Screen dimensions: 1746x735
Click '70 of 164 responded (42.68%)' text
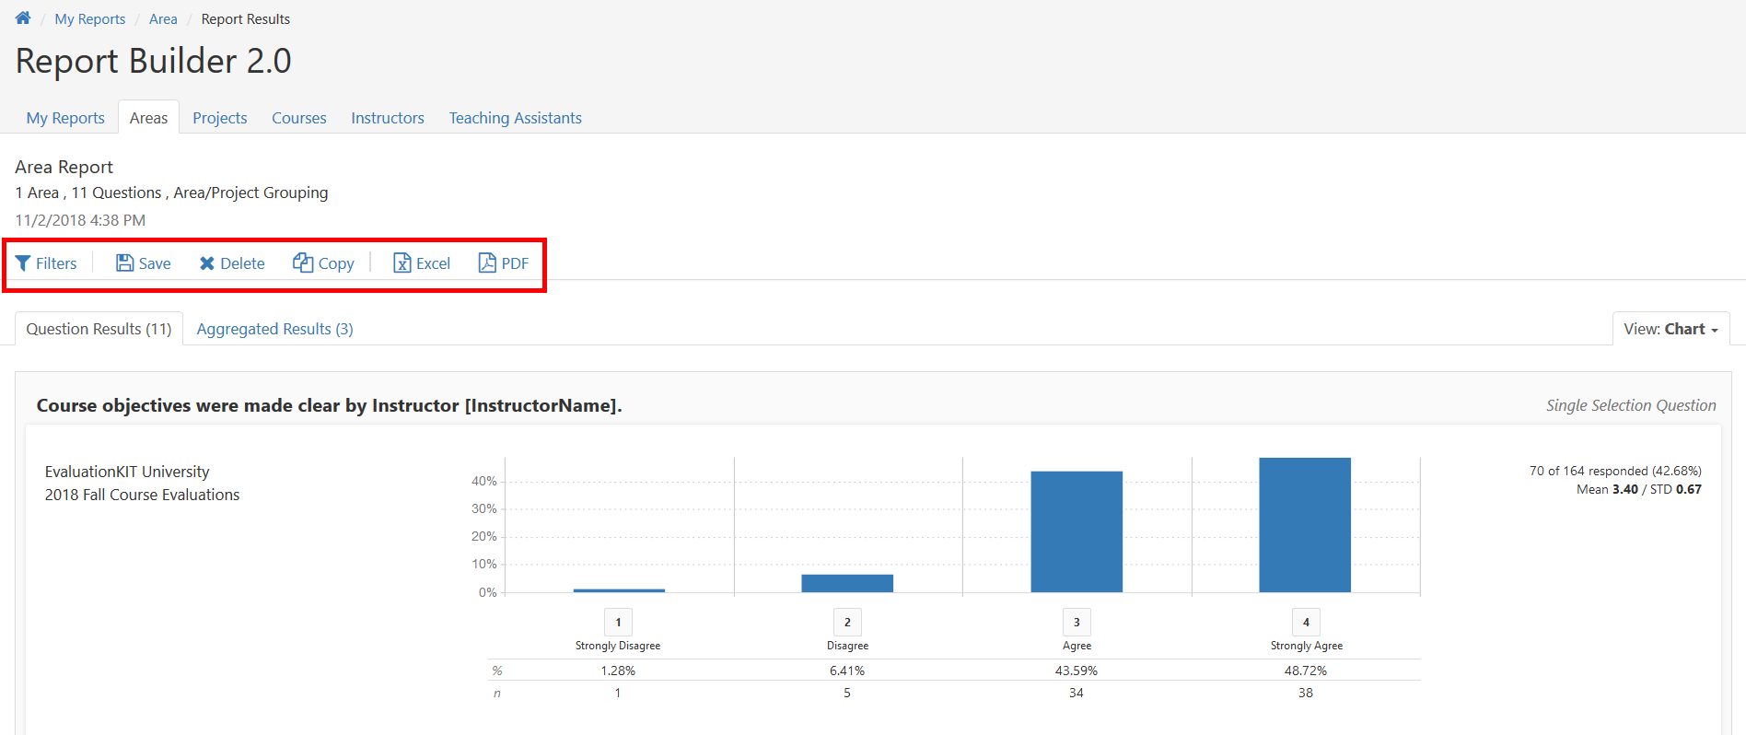pyautogui.click(x=1615, y=471)
